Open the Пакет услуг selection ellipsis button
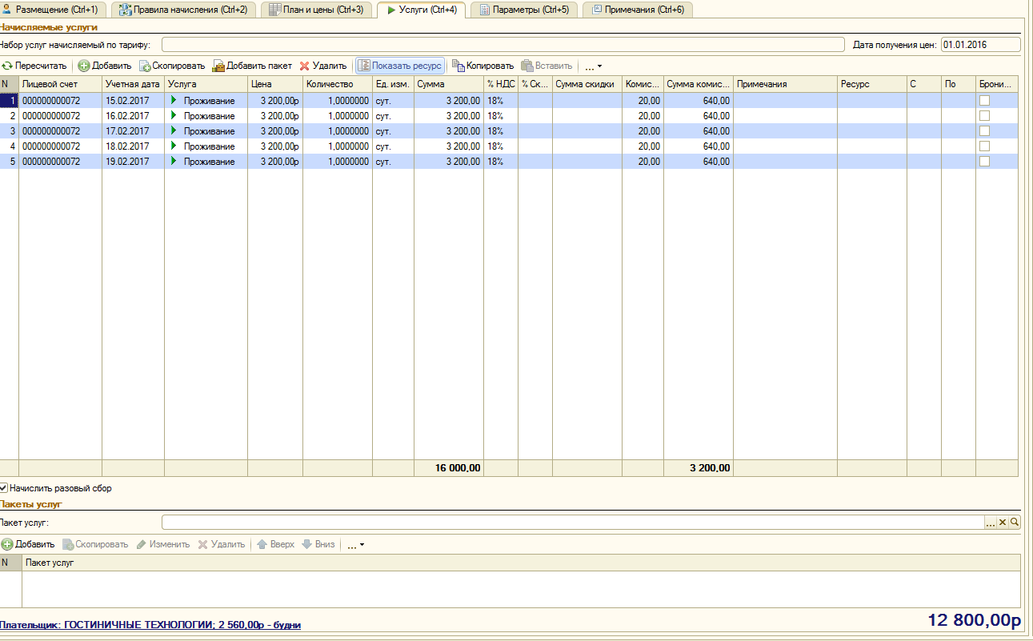This screenshot has width=1033, height=641. coord(991,522)
